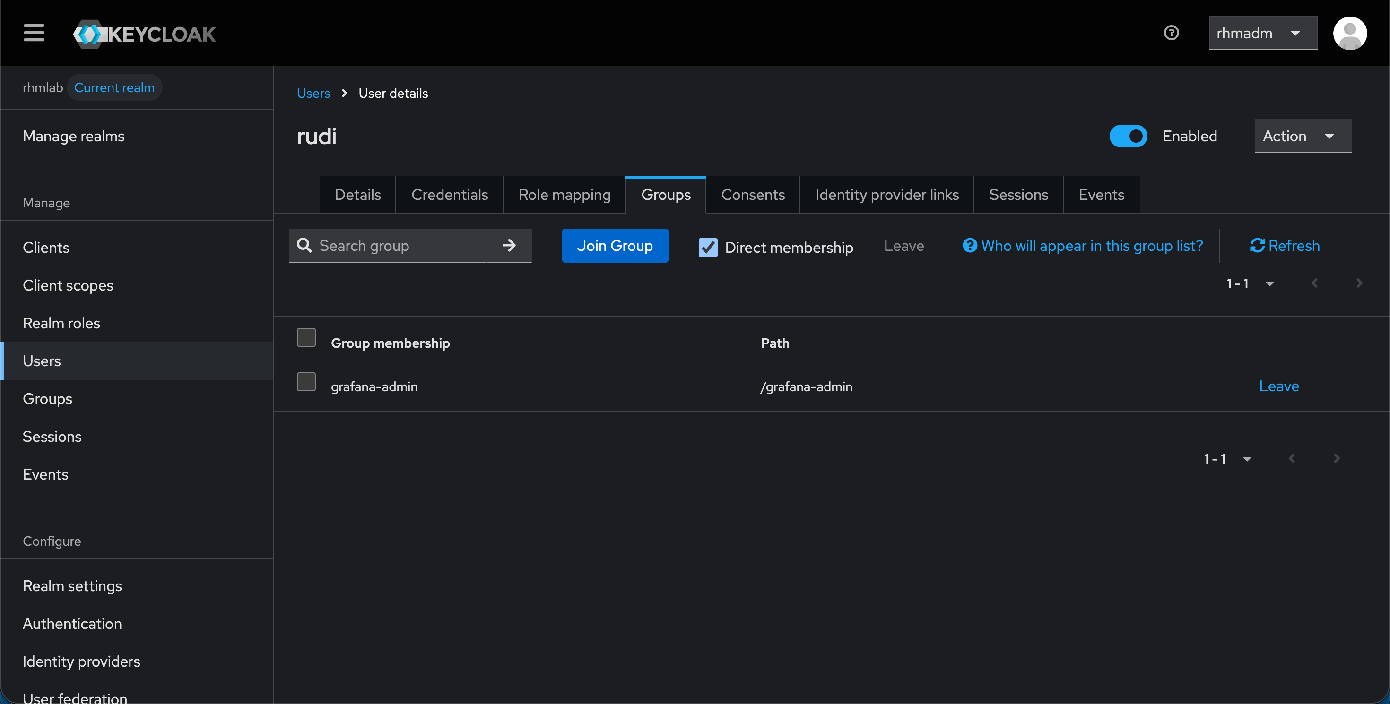This screenshot has width=1390, height=704.
Task: Submit group search with arrow button
Action: coord(508,246)
